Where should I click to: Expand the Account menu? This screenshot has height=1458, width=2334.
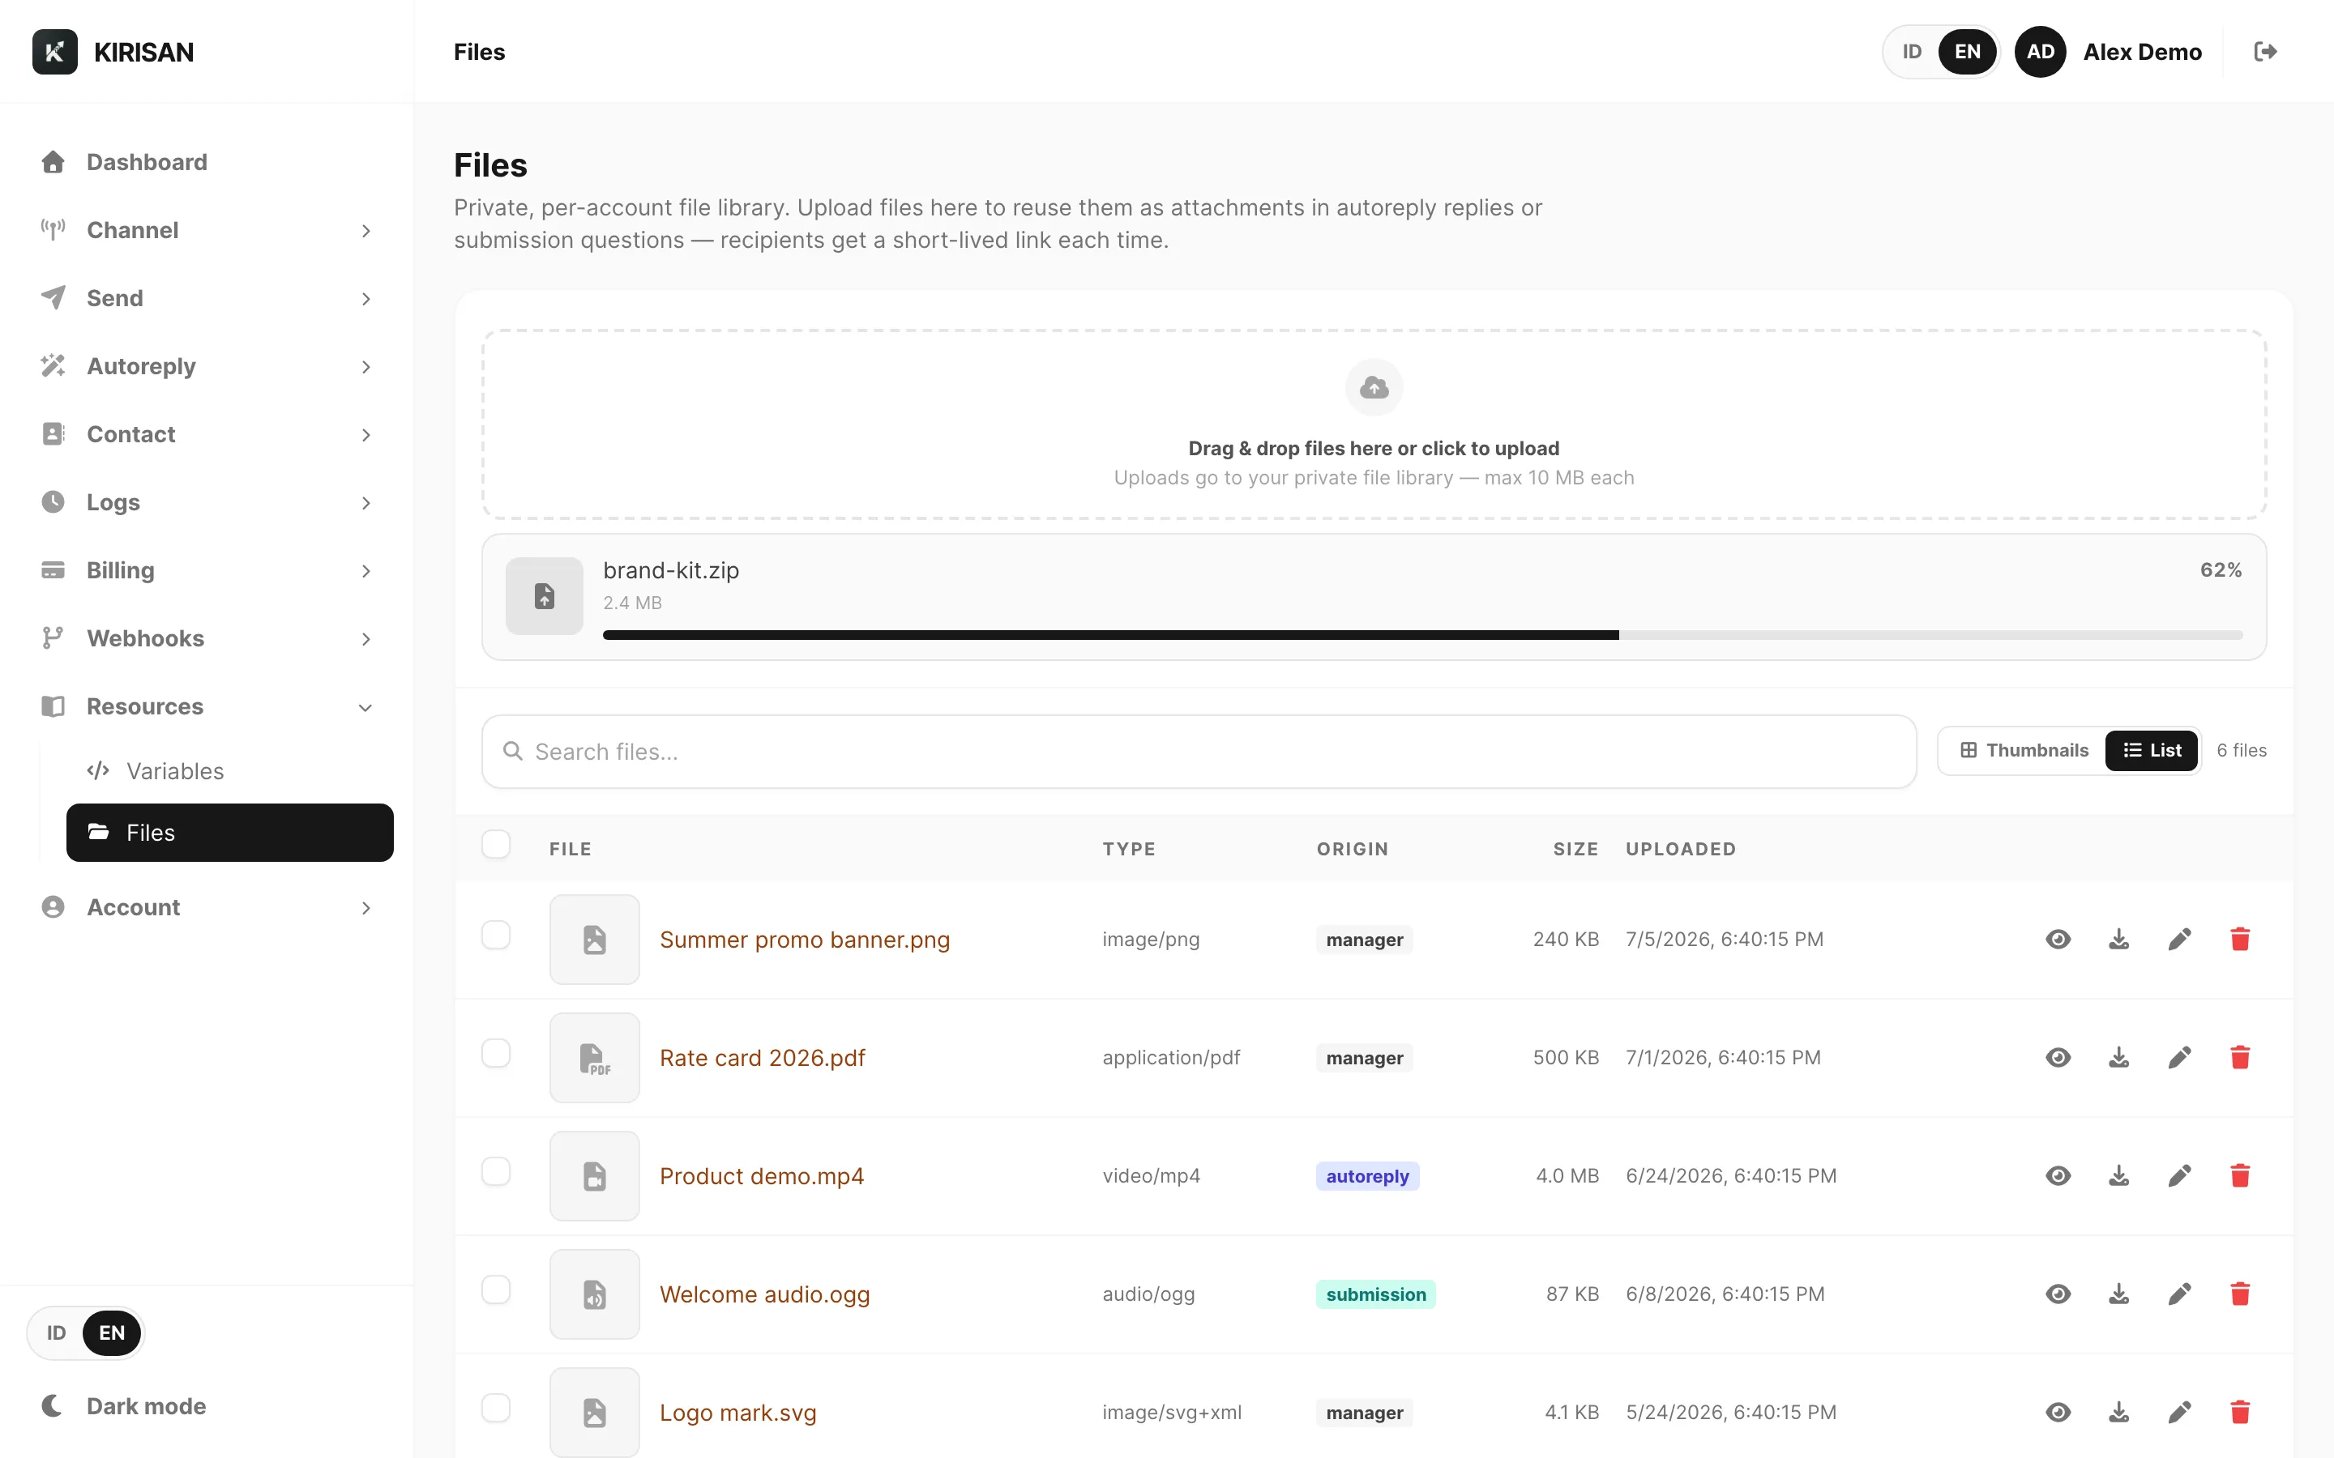[207, 907]
